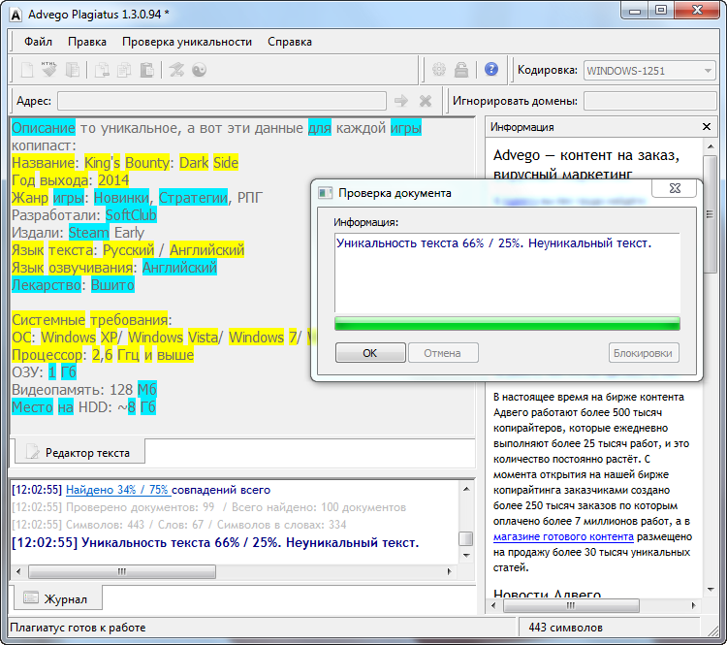Viewport: 727px width, 645px height.
Task: Click the Отмена button
Action: [x=442, y=353]
